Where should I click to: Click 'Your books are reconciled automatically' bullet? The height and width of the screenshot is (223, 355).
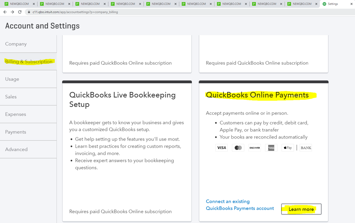pyautogui.click(x=264, y=137)
